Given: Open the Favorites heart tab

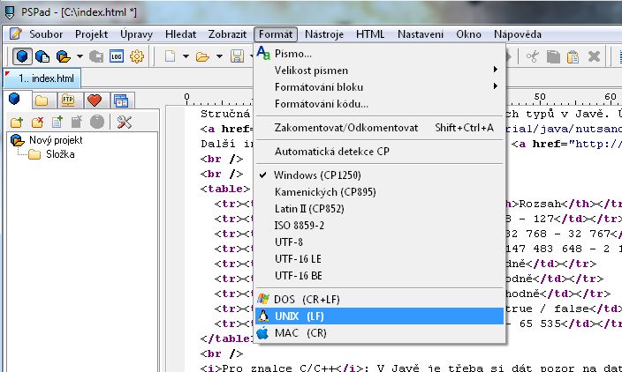Looking at the screenshot, I should coord(94,100).
